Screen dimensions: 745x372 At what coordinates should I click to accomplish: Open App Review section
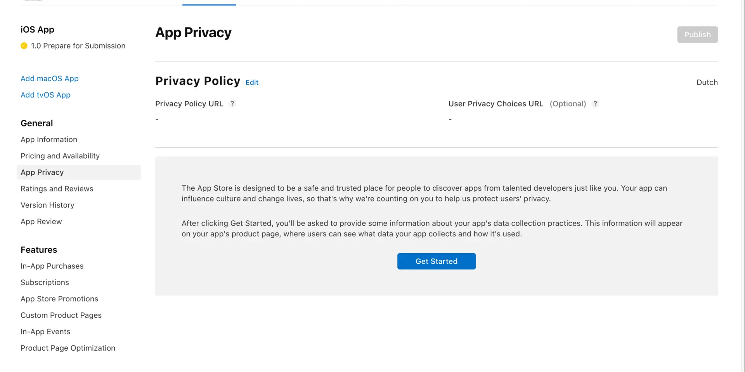[41, 221]
